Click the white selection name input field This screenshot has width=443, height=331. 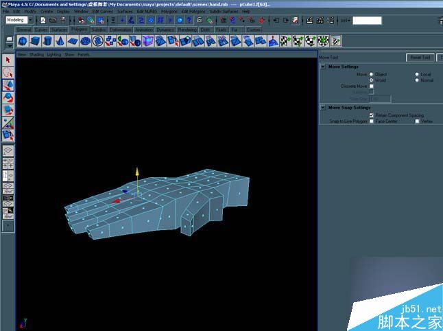(367, 21)
